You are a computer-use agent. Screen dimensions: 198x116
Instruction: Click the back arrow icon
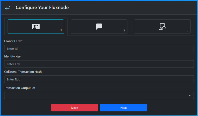coord(8,8)
